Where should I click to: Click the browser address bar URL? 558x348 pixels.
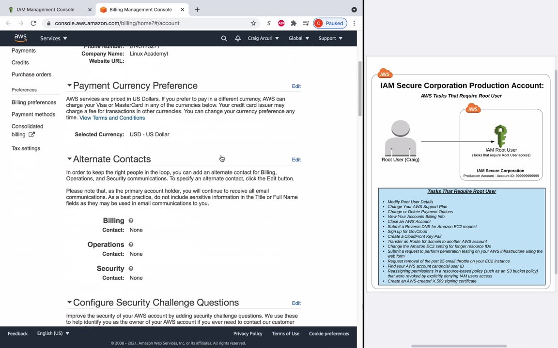coord(117,23)
